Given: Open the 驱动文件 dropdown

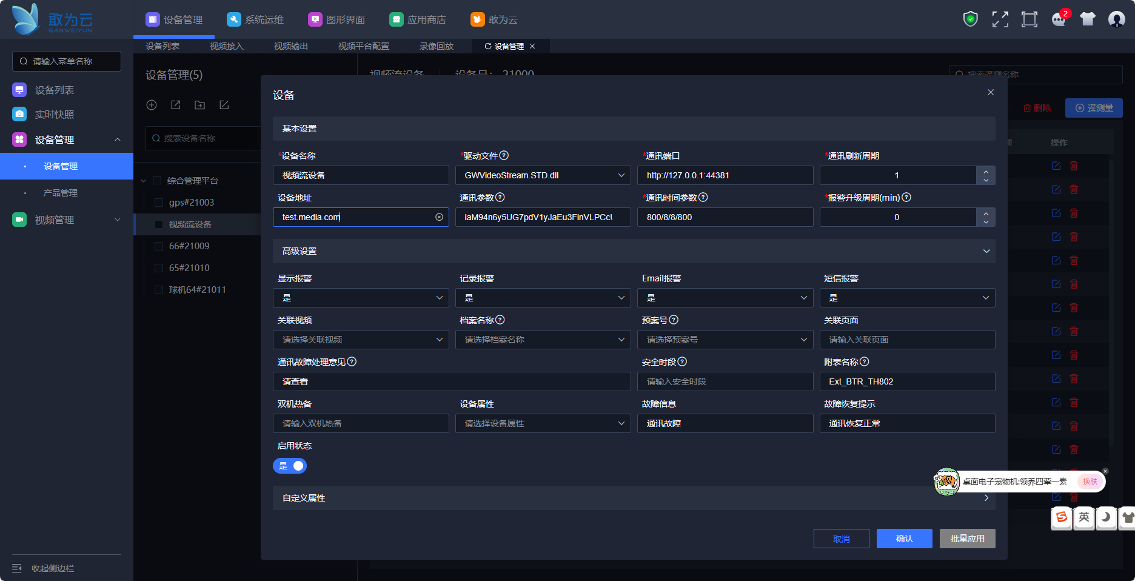Looking at the screenshot, I should pos(543,175).
